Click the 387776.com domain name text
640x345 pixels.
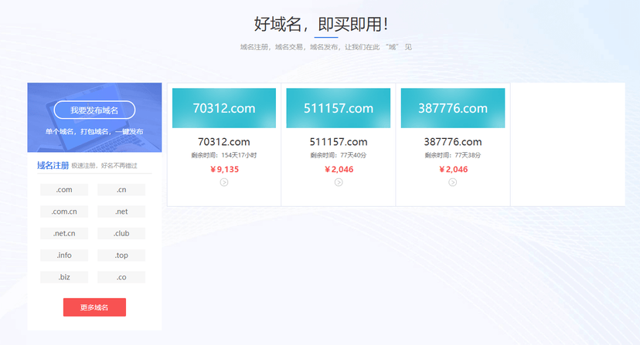tap(453, 142)
